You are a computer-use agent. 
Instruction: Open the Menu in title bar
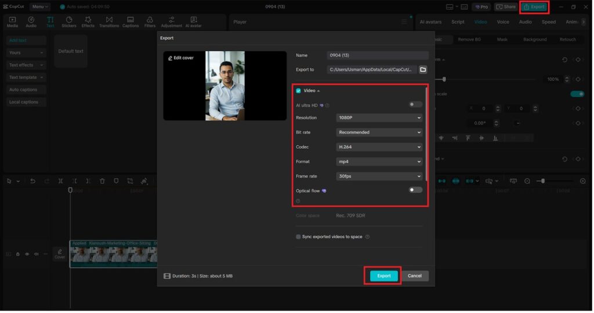point(39,7)
